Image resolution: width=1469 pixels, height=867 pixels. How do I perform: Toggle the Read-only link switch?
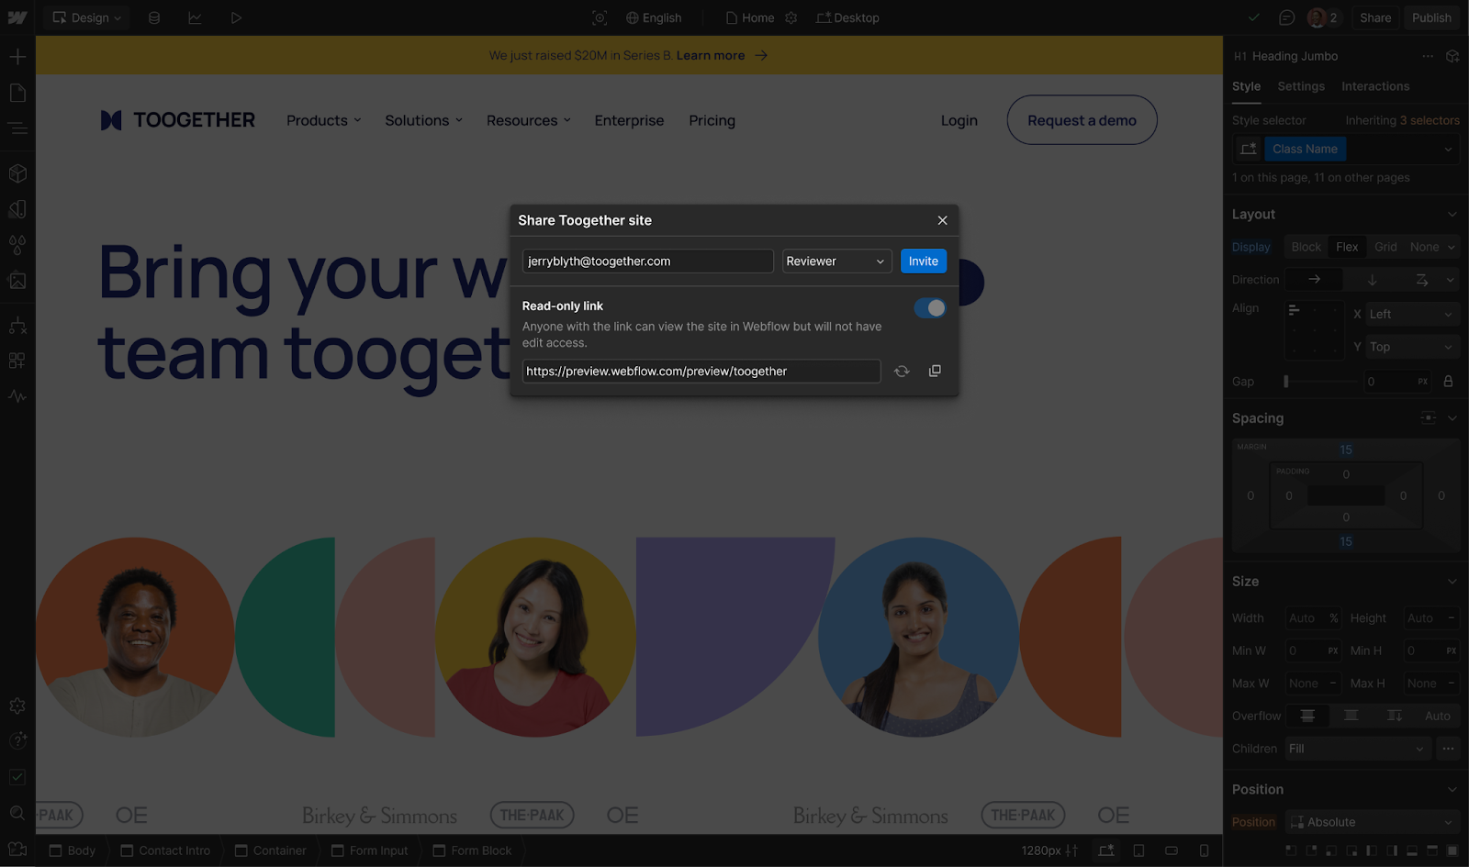[x=930, y=308]
